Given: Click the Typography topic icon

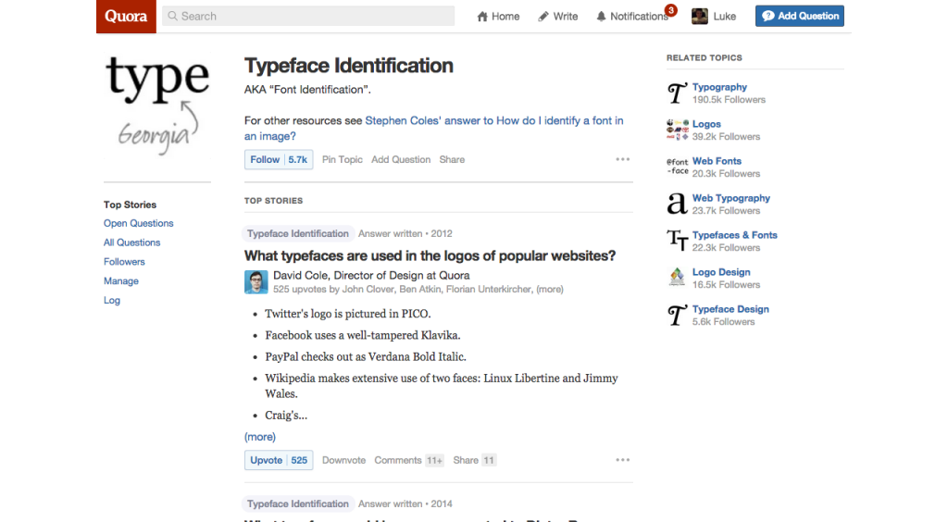Looking at the screenshot, I should [677, 93].
